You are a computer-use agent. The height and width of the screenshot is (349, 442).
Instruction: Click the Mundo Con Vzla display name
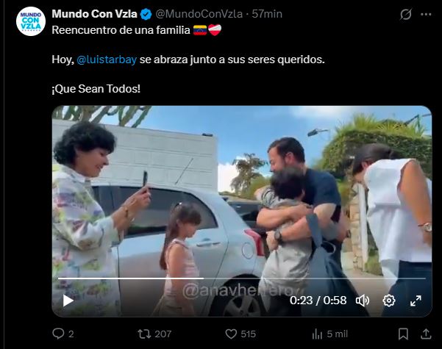click(x=96, y=14)
